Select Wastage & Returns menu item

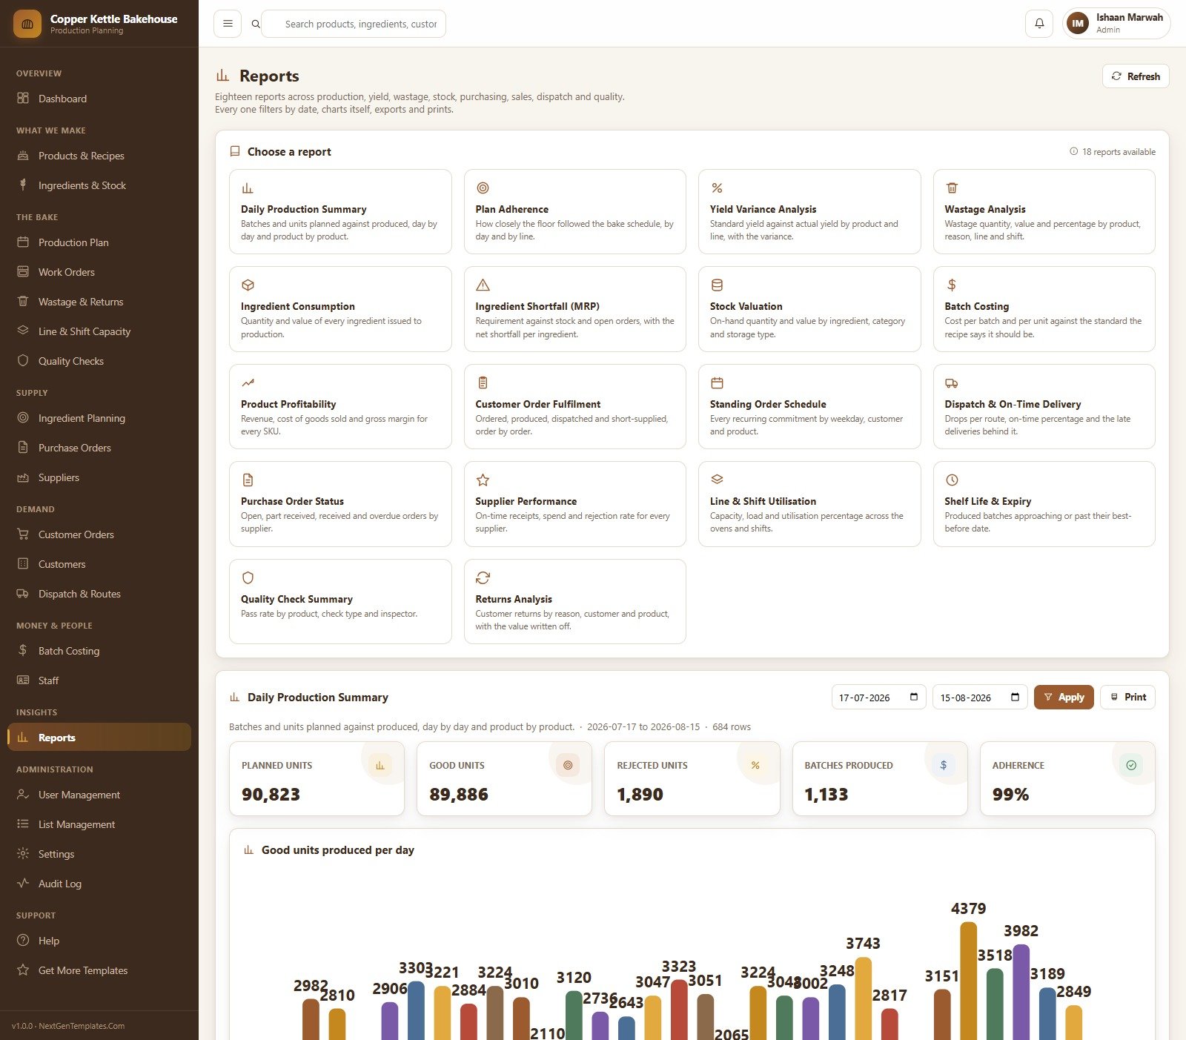pos(99,302)
